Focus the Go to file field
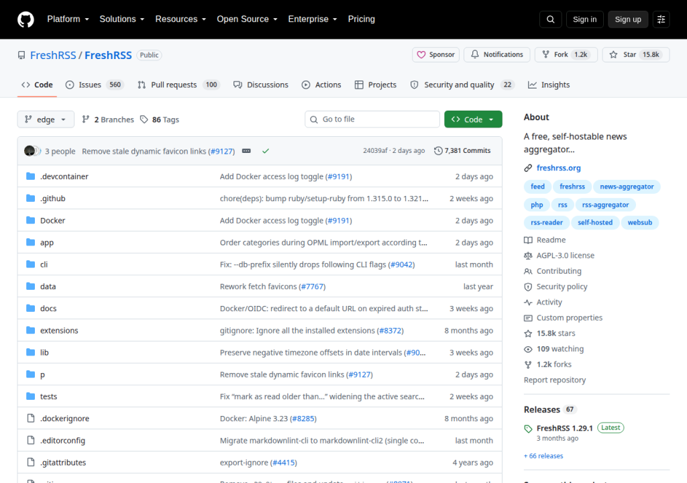This screenshot has width=687, height=483. [x=372, y=119]
